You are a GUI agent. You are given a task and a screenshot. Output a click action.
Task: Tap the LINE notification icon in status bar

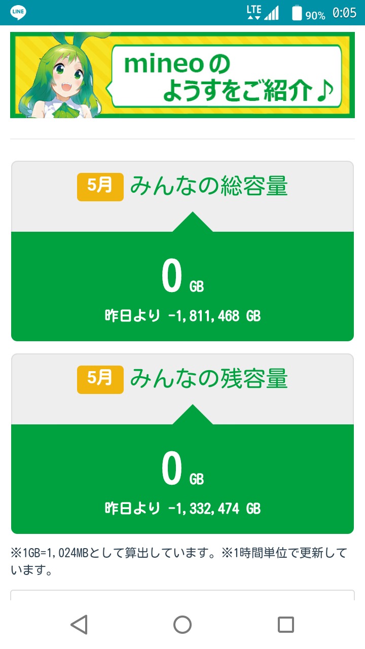point(19,13)
